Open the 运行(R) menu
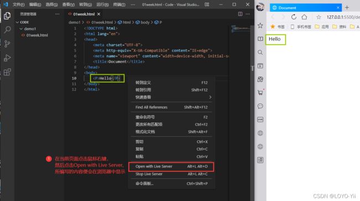Viewport: 360px width, 201px height. tap(102, 4)
